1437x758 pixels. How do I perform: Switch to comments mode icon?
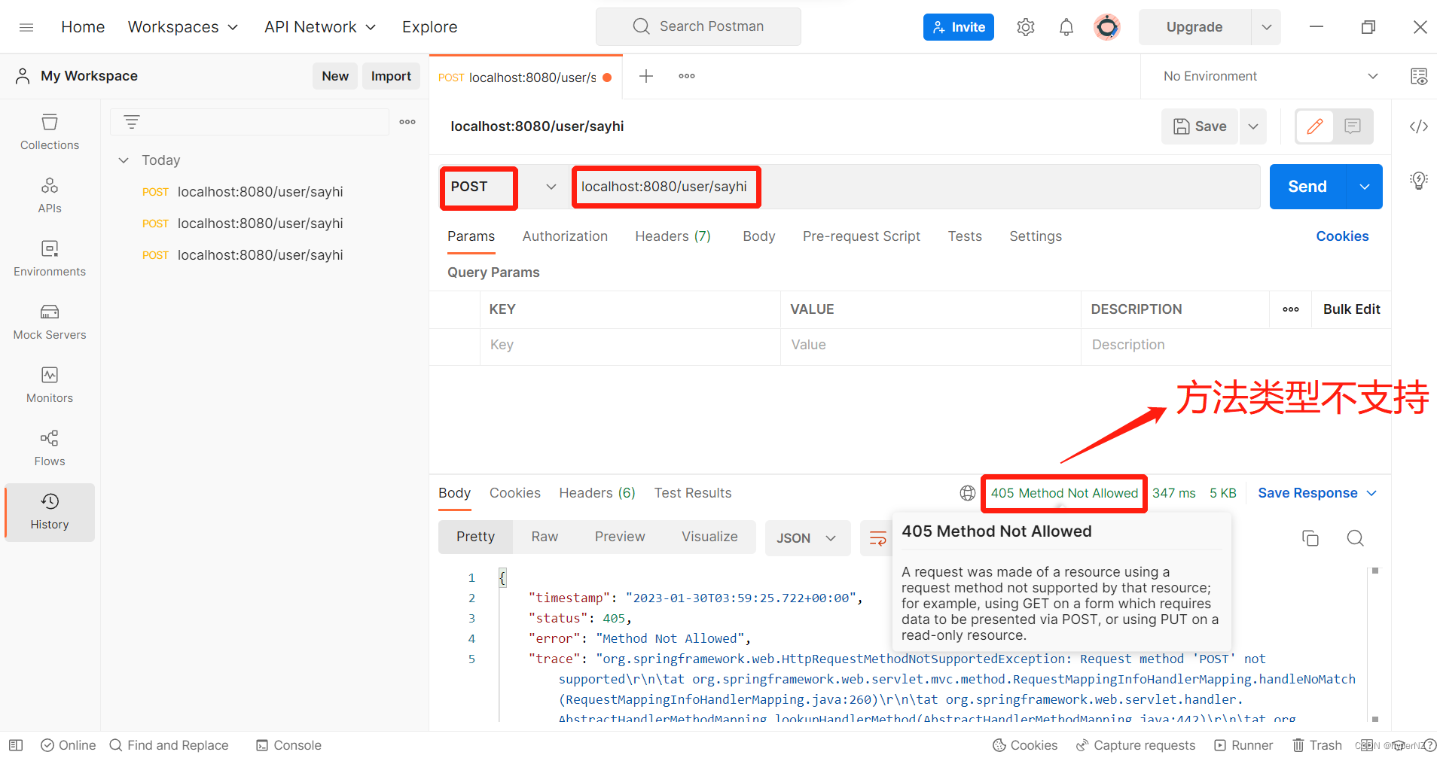[x=1353, y=126]
